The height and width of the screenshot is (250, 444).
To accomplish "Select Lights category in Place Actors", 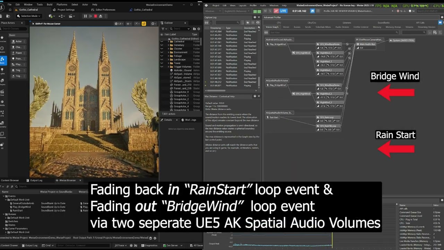I will pos(2,72).
